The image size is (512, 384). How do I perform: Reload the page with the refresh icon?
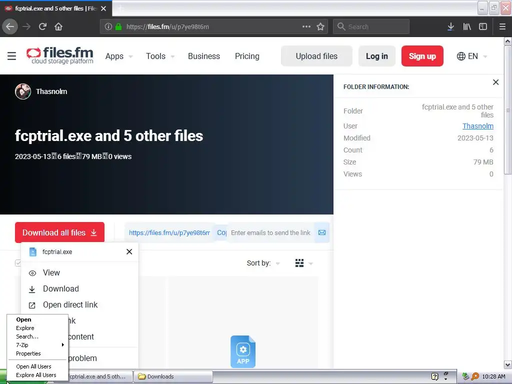click(42, 26)
